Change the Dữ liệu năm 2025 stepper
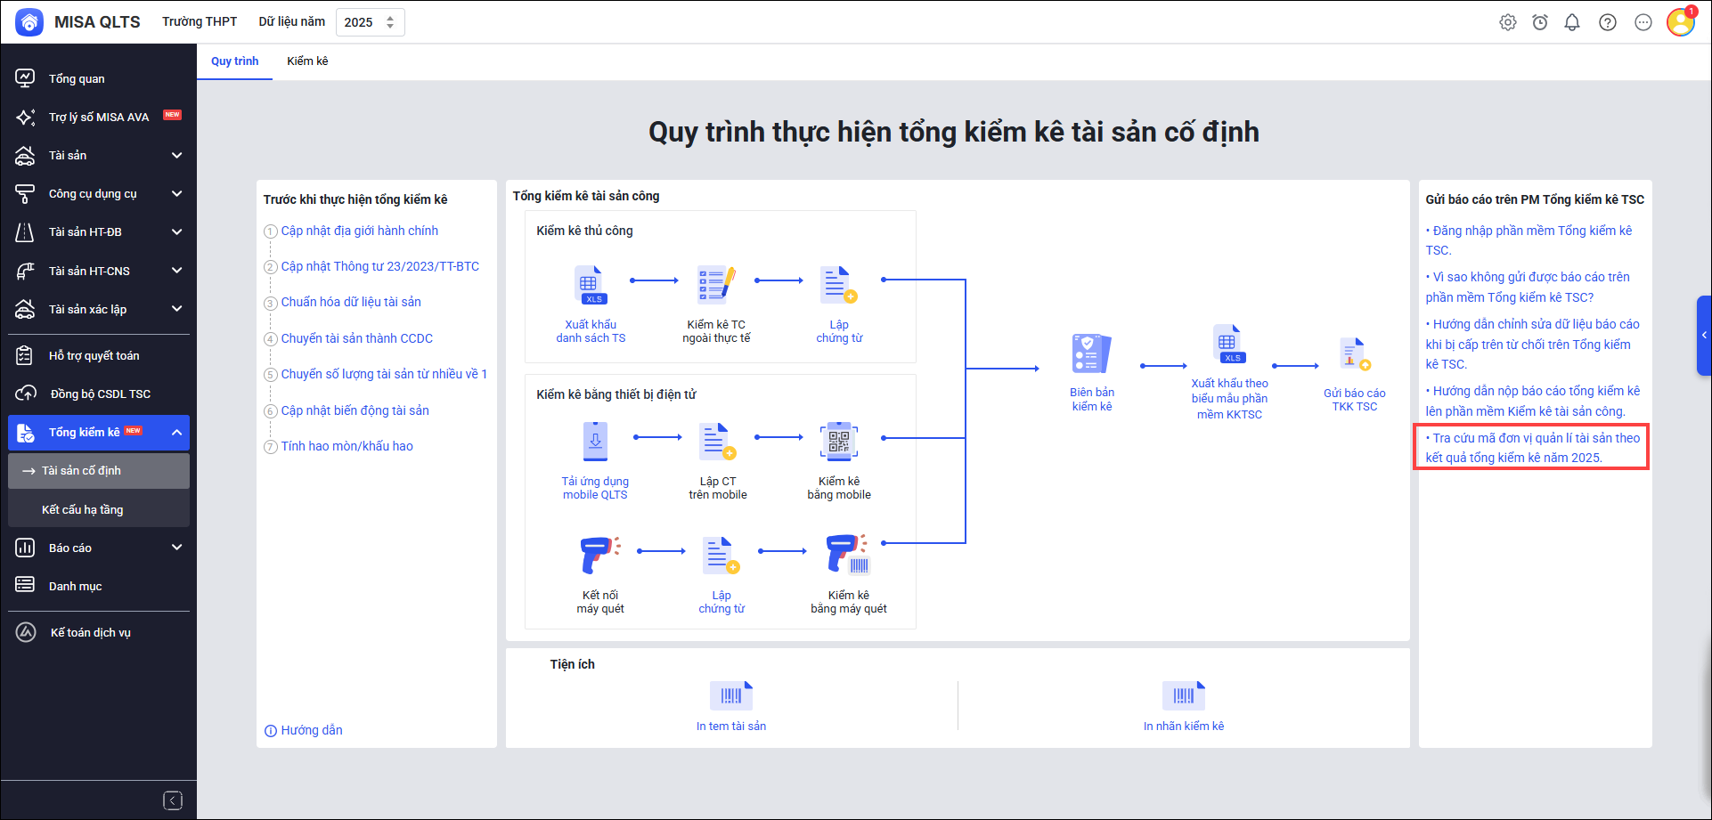The width and height of the screenshot is (1712, 820). (x=390, y=22)
